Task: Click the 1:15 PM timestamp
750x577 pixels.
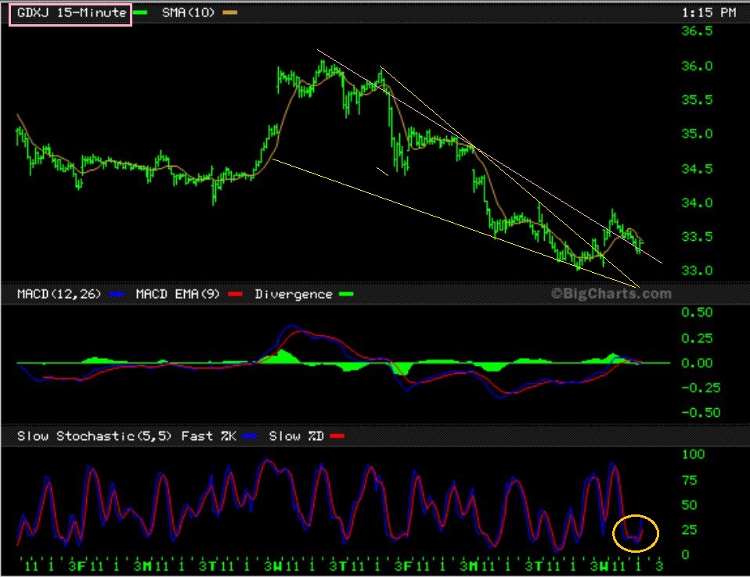Action: tap(709, 13)
